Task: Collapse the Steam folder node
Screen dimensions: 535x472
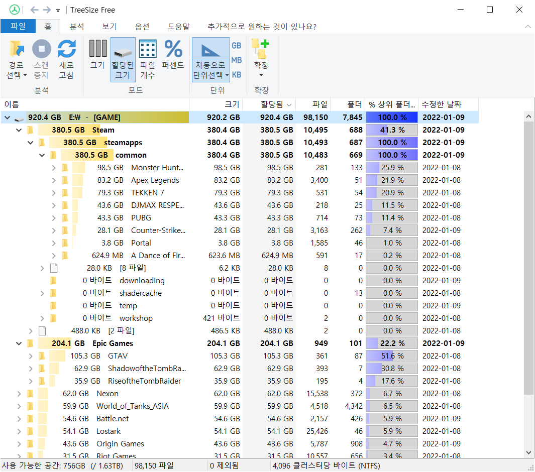Action: 19,130
